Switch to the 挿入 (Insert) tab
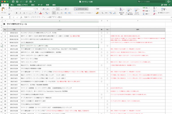The height and width of the screenshot is (114, 172). pyautogui.click(x=12, y=5)
